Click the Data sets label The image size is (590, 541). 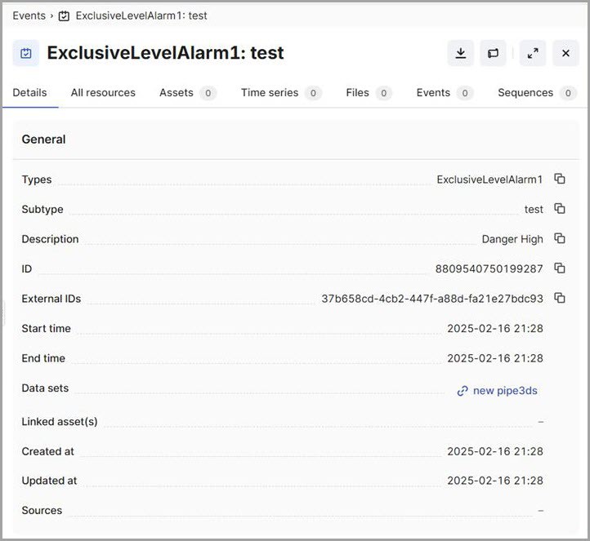[45, 388]
